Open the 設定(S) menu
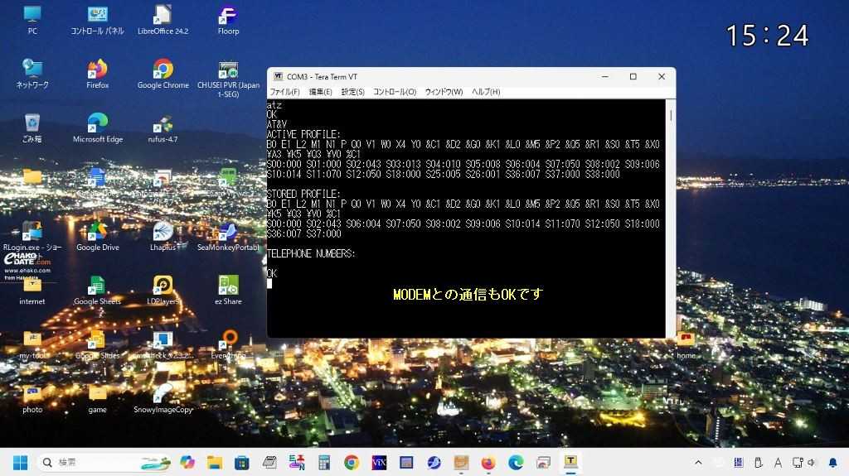The height and width of the screenshot is (476, 849). [353, 92]
